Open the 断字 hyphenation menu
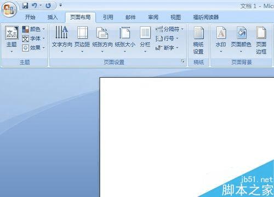The width and height of the screenshot is (274, 197). (167, 48)
